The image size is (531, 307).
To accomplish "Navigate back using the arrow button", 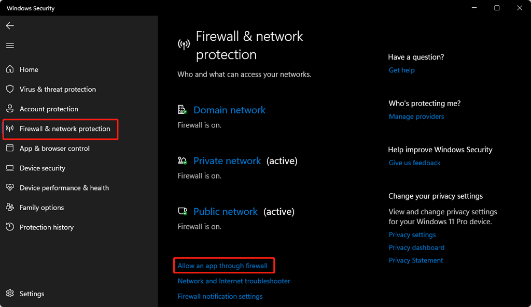I will [x=9, y=25].
